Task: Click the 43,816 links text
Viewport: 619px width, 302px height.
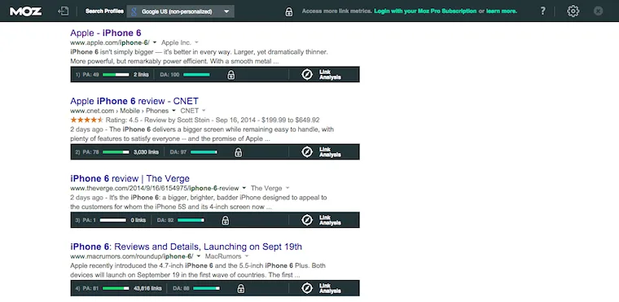Action: [147, 289]
